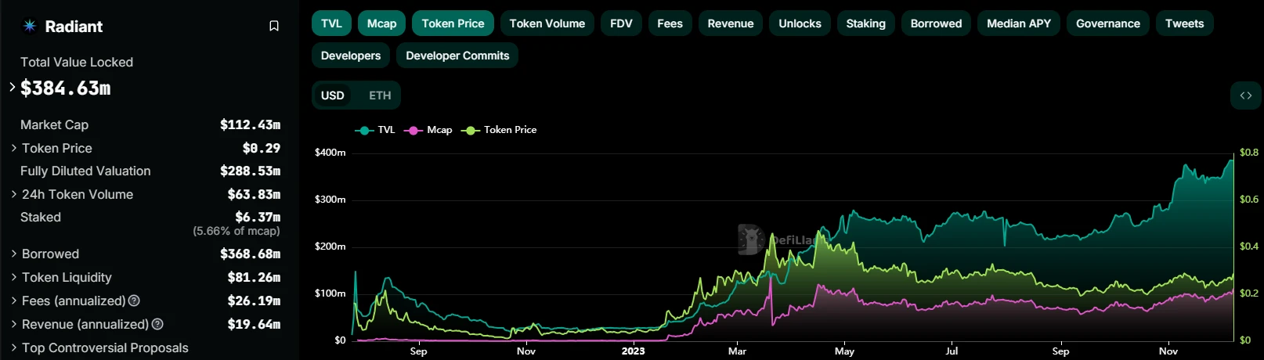This screenshot has width=1264, height=360.
Task: Expand the Total Value Locked breakdown
Action: pos(13,87)
